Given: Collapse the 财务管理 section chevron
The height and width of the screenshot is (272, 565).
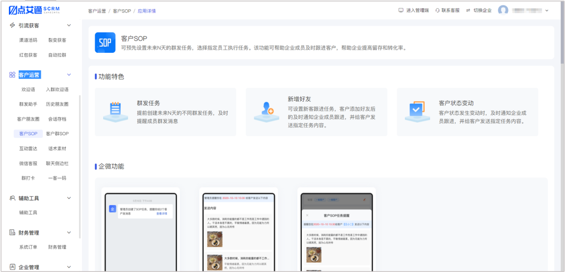Looking at the screenshot, I should pyautogui.click(x=69, y=233).
